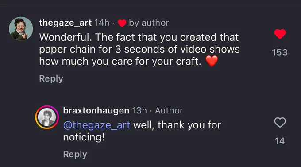Screen dimensions: 301x167
Task: View the 14 likes on the reply
Action: [280, 141]
